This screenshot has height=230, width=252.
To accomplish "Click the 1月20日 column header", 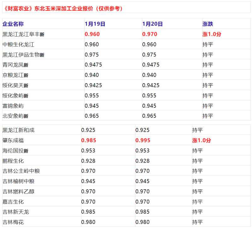I will coord(152,24).
